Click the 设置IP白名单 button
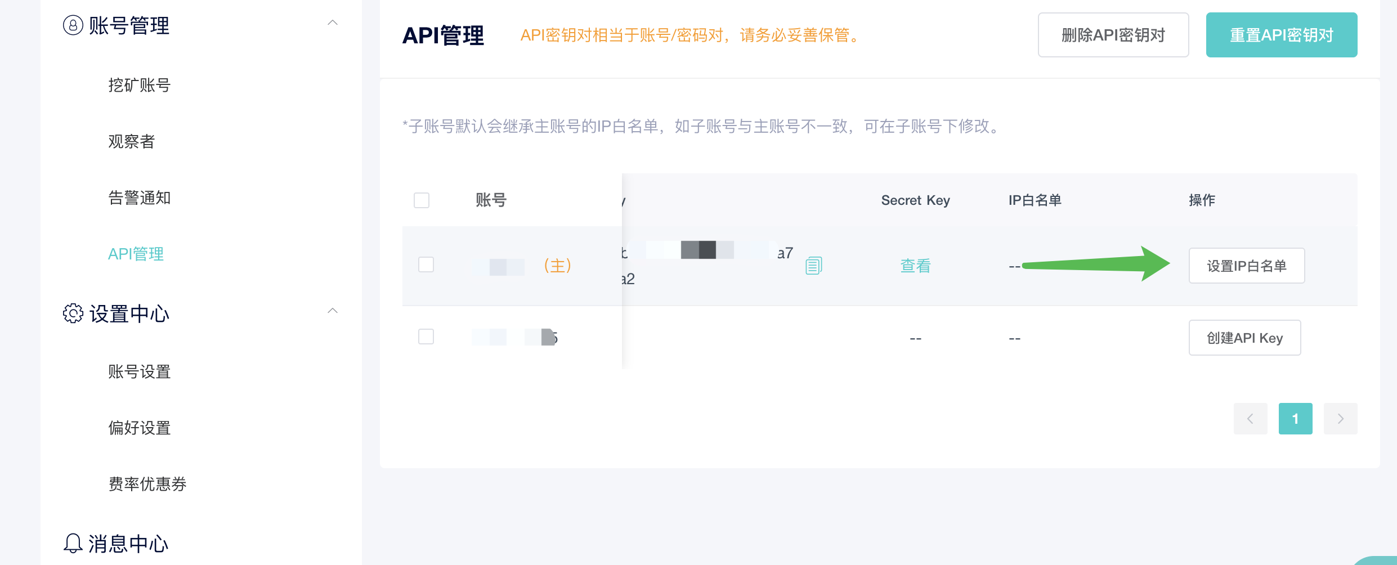The width and height of the screenshot is (1397, 565). point(1247,266)
